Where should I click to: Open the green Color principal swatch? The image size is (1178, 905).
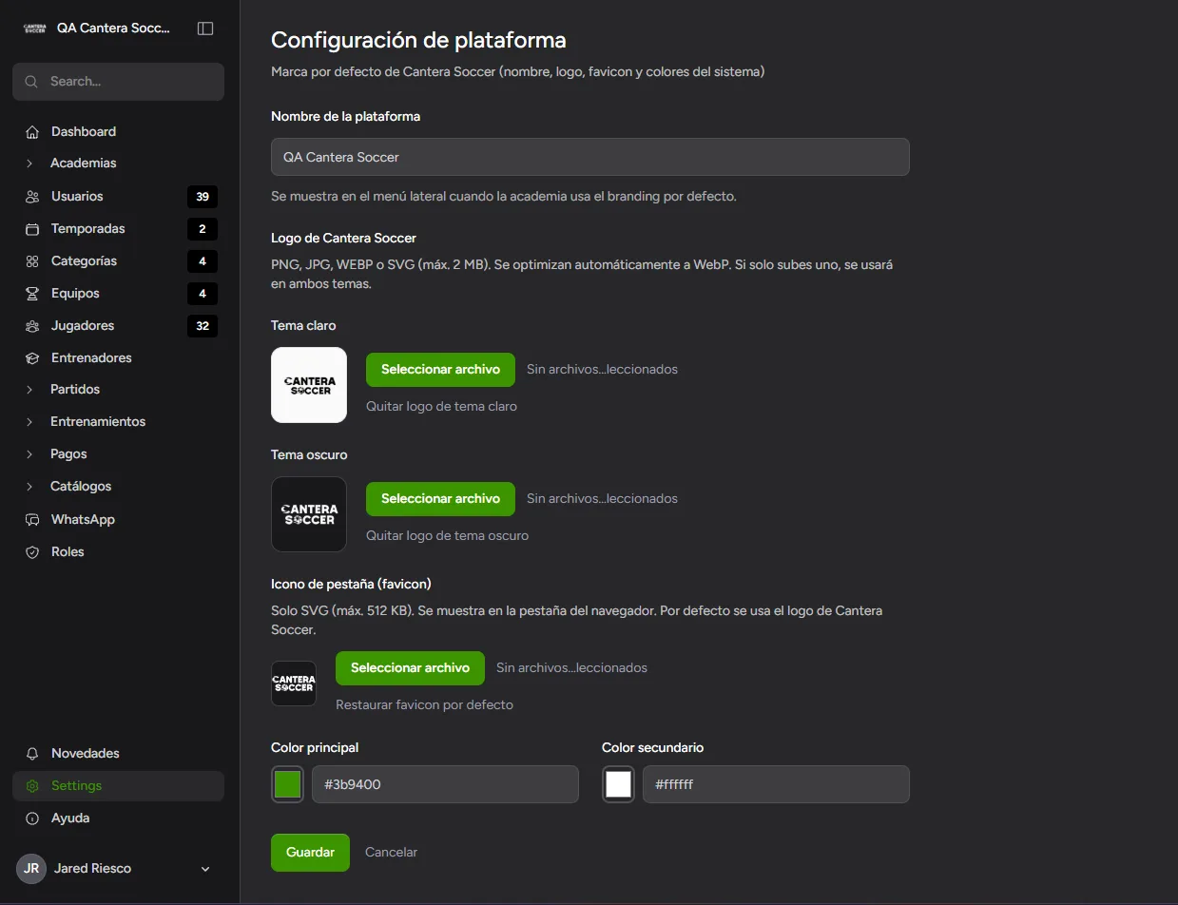coord(288,784)
